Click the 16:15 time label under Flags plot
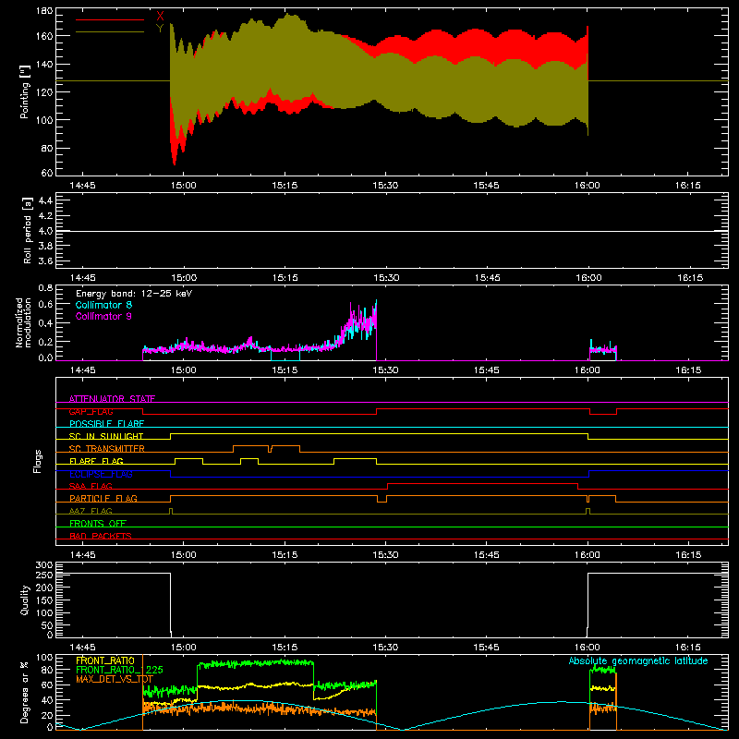Screen dimensions: 739x739 (688, 555)
